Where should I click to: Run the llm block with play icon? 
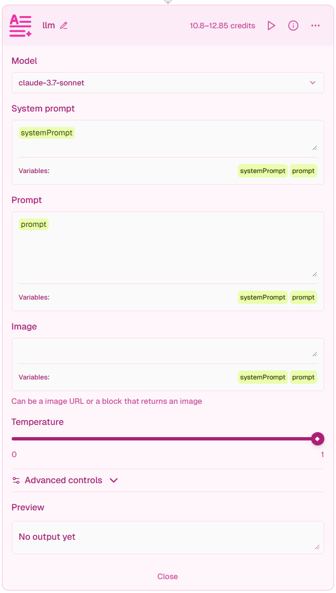(x=271, y=26)
